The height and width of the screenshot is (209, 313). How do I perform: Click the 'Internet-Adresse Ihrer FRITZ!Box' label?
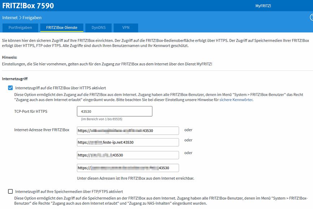click(x=42, y=130)
